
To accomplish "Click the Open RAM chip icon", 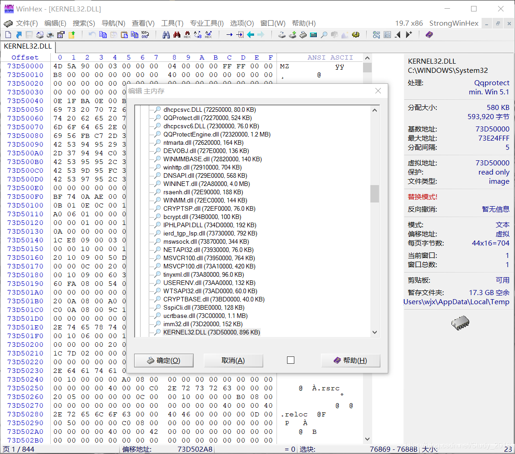I will click(x=303, y=34).
